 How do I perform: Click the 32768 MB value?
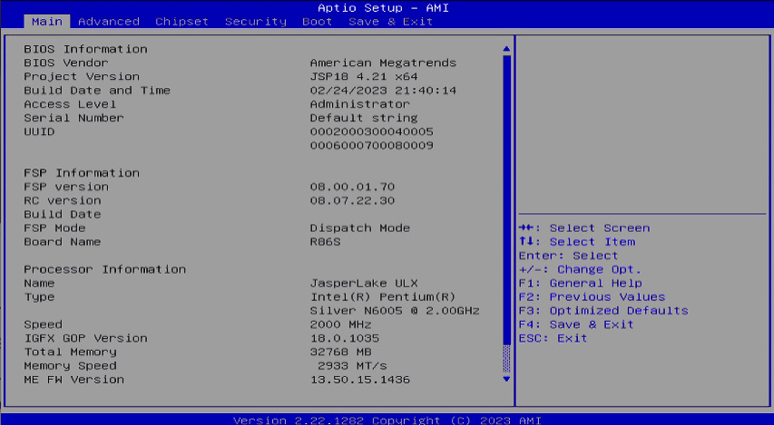[x=340, y=352]
